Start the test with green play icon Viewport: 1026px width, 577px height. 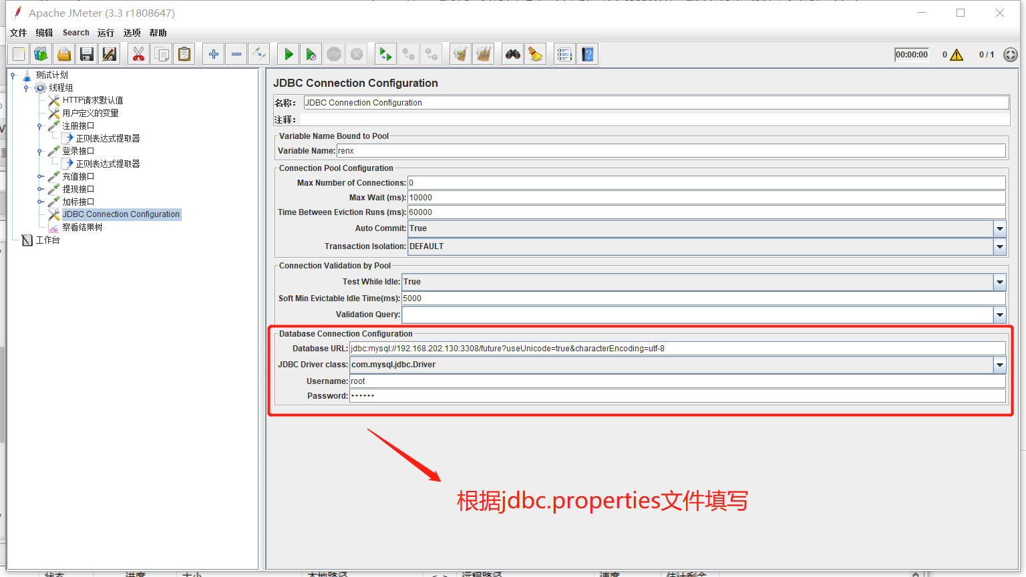click(x=288, y=54)
